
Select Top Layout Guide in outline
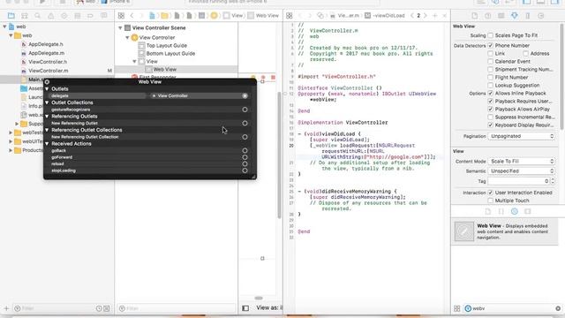[x=167, y=45]
